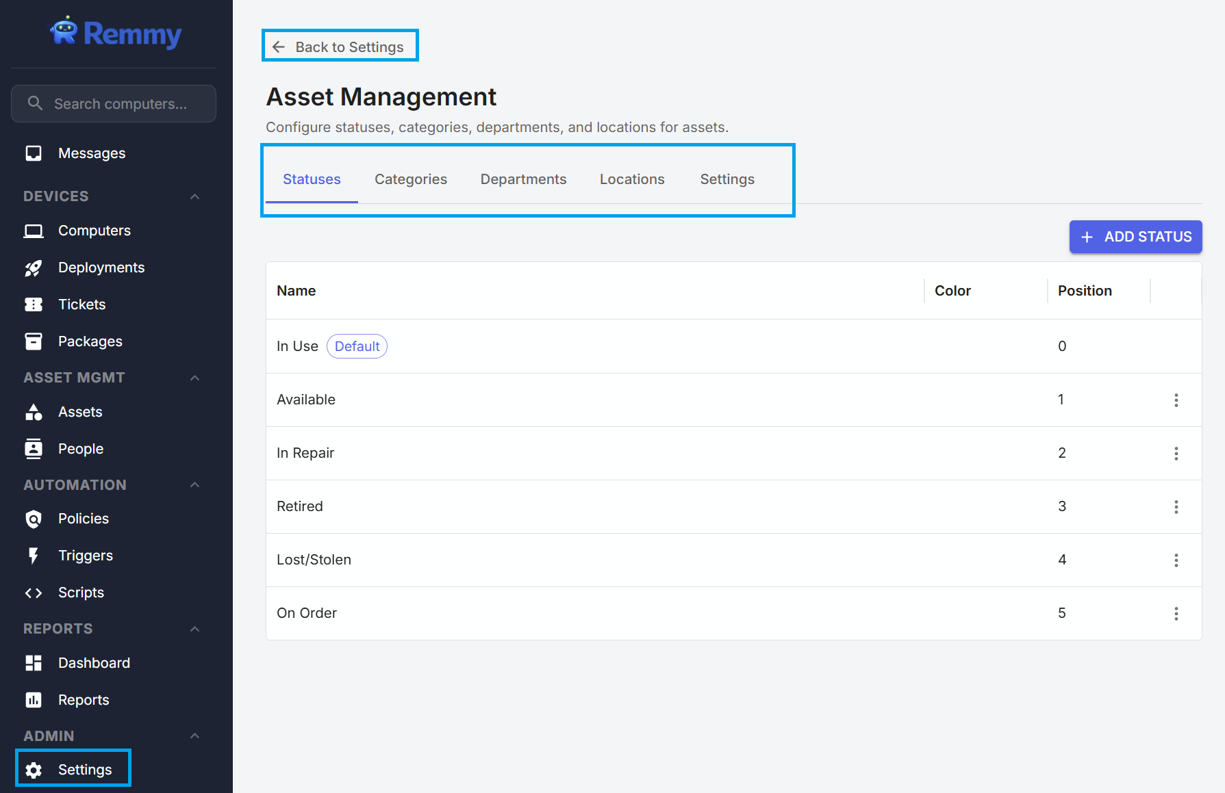Switch to the Locations tab

pyautogui.click(x=631, y=179)
